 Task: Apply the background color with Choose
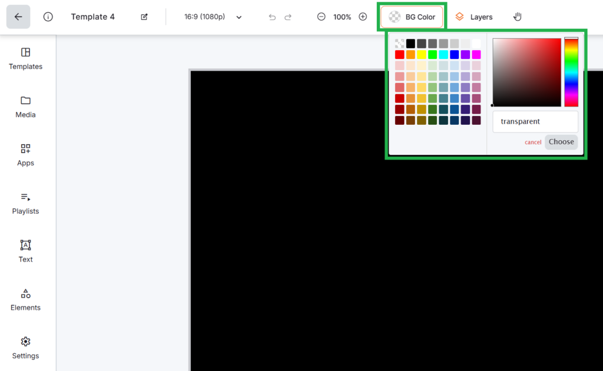pyautogui.click(x=561, y=142)
